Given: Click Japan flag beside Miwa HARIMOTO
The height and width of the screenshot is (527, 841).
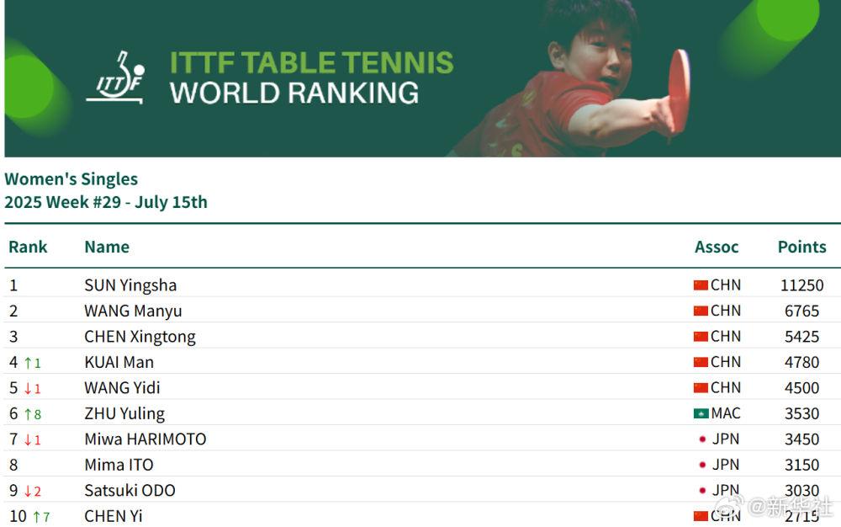Looking at the screenshot, I should pos(702,439).
